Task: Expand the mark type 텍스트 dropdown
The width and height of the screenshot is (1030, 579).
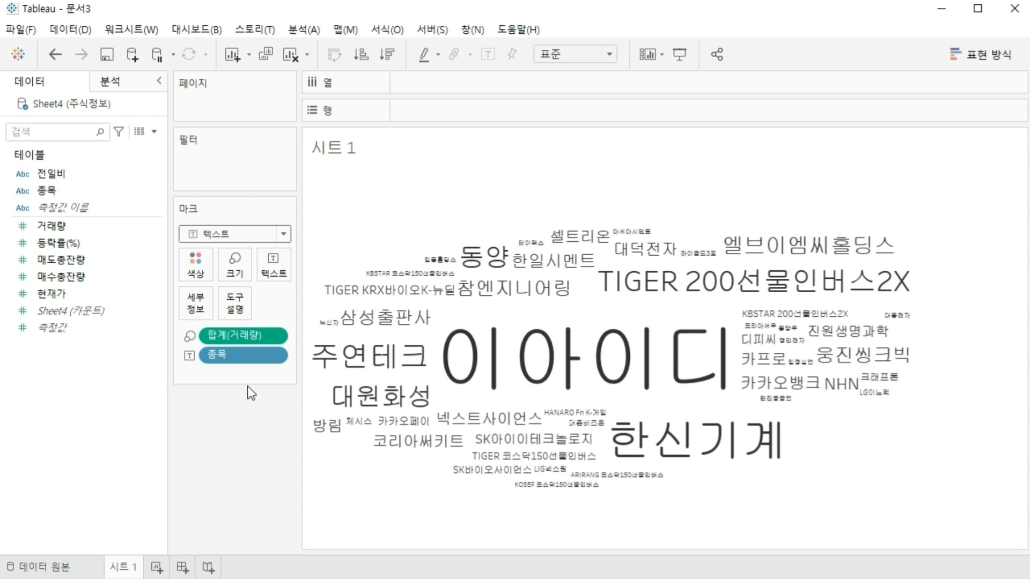Action: 283,234
